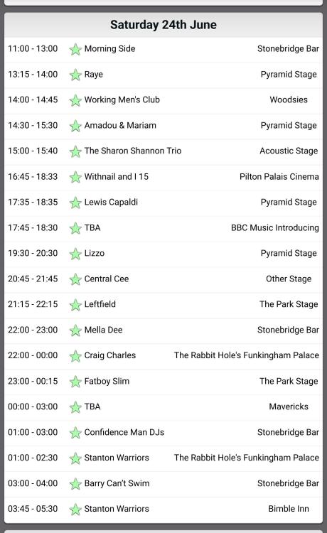Toggle the star beside Working Men's Club

(x=75, y=100)
